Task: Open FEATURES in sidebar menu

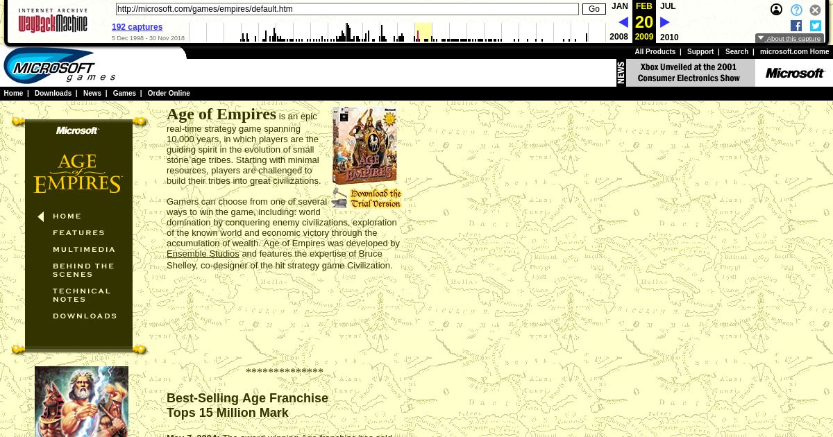Action: [x=79, y=233]
